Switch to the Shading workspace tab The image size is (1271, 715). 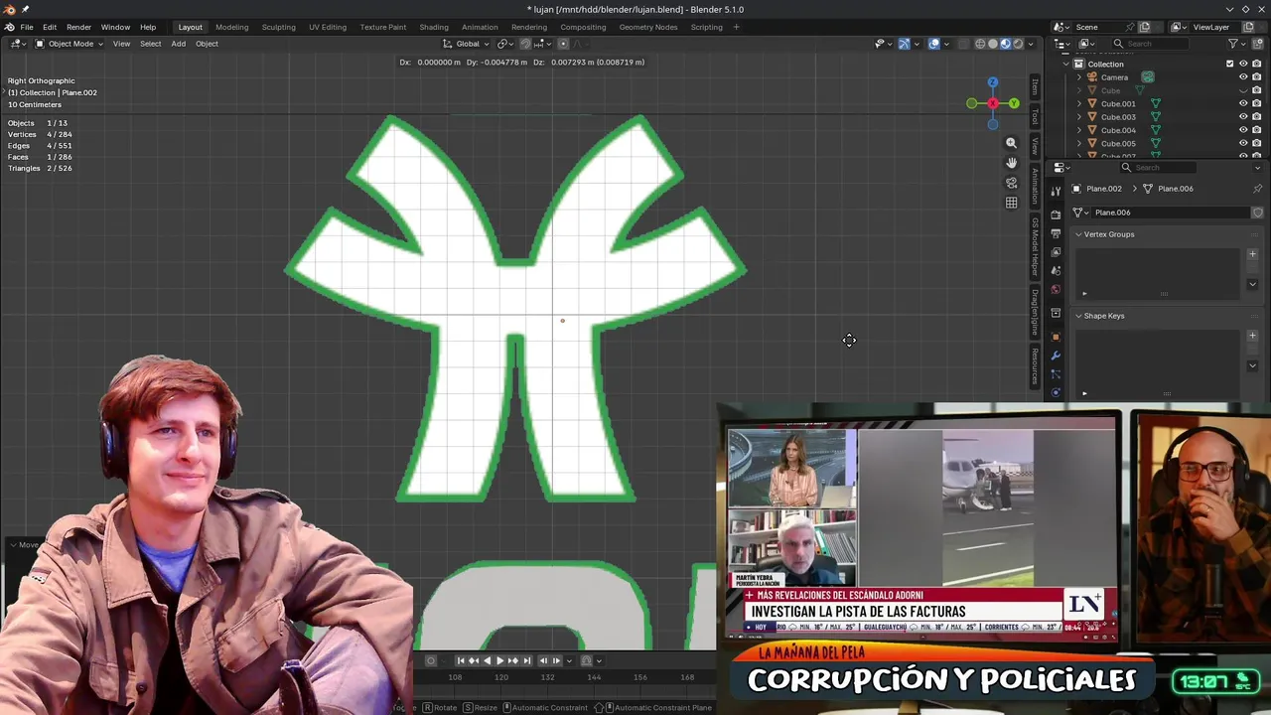coord(433,27)
